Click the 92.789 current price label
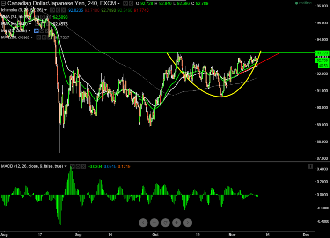The width and height of the screenshot is (330, 238). 322,60
